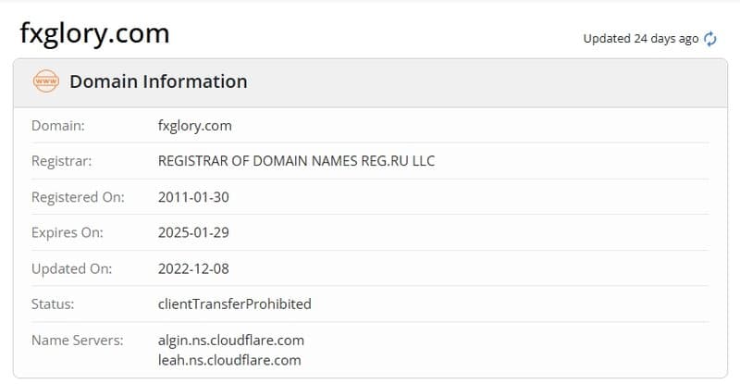Screen dimensions: 740x384
Task: Click the orange www globe icon
Action: coord(45,81)
